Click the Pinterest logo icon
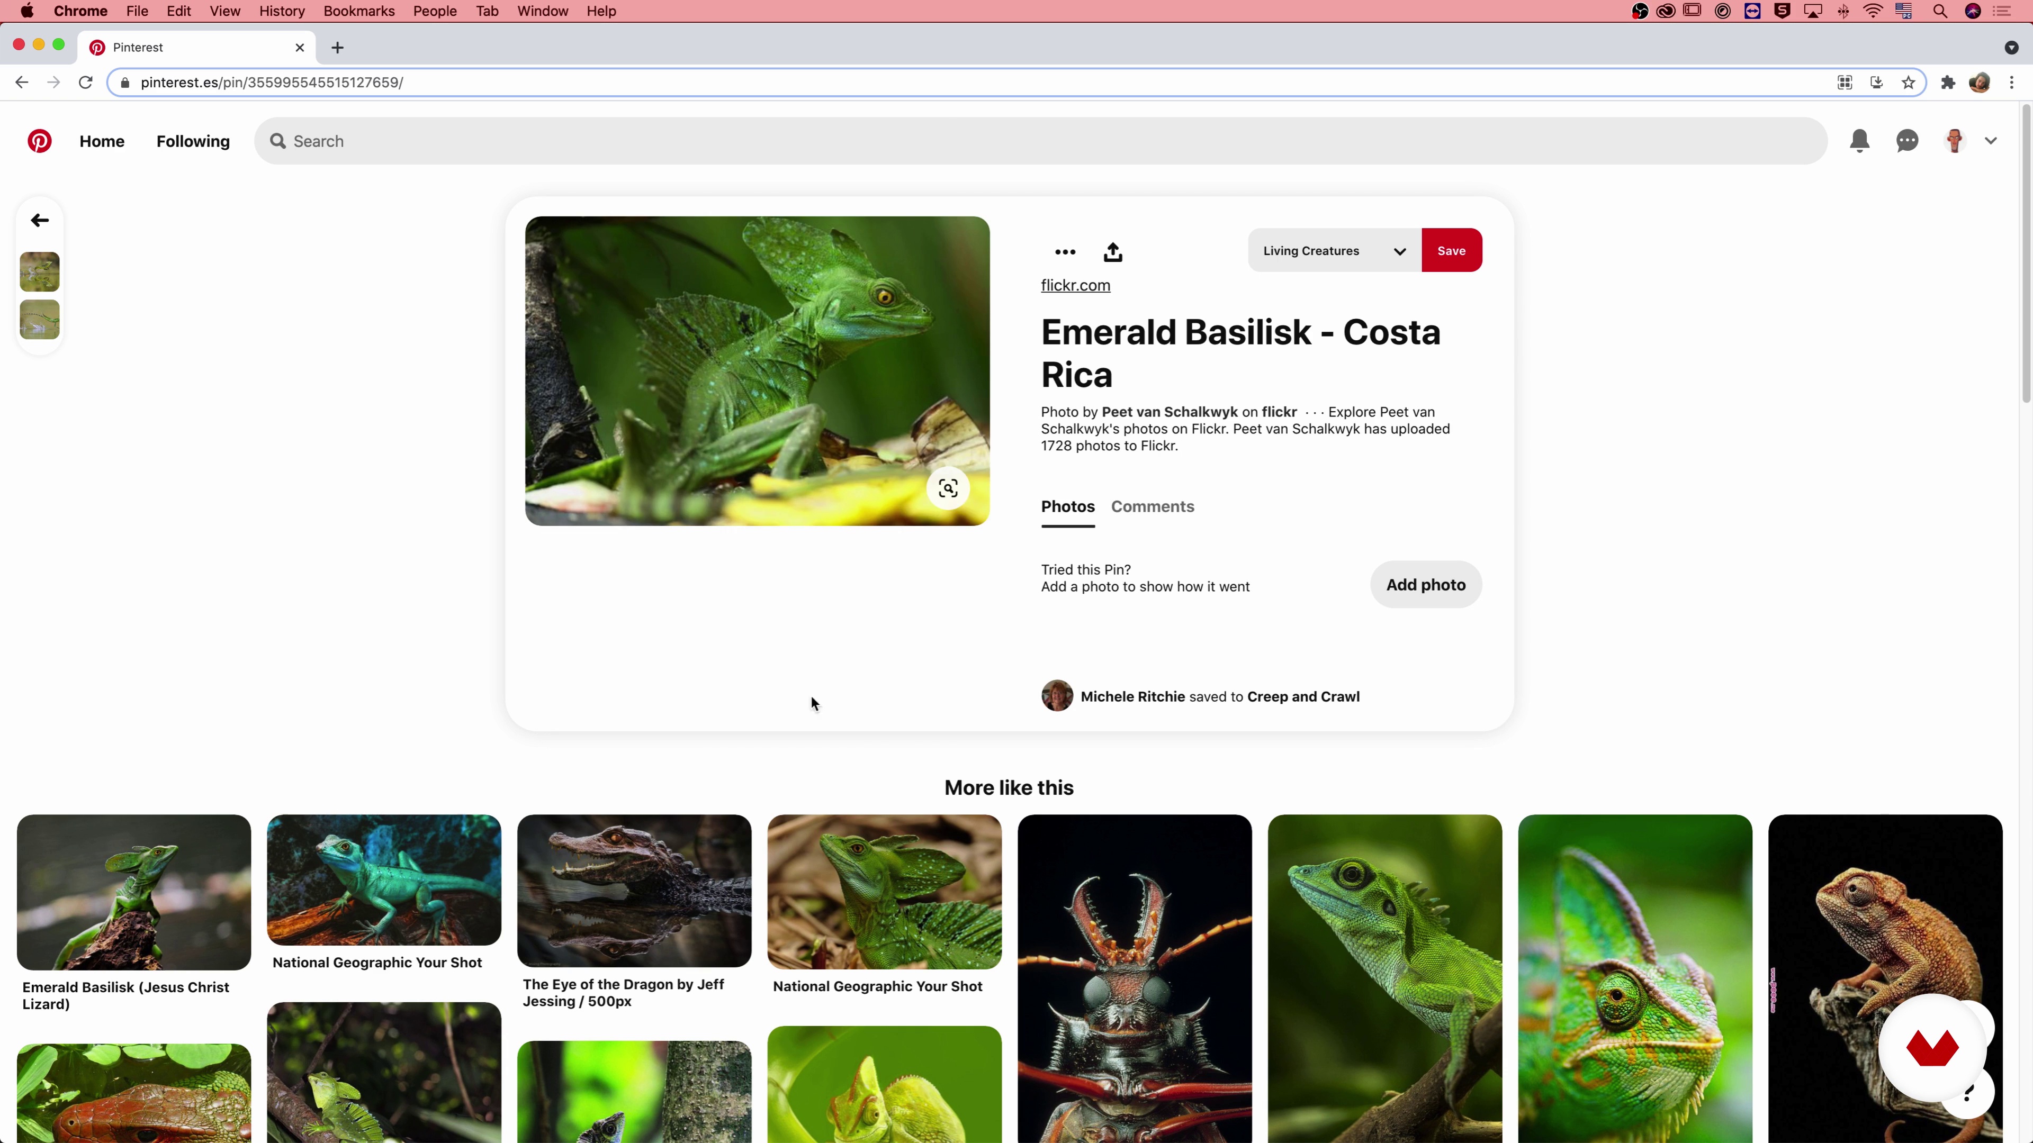Screen dimensions: 2033x1143 pyautogui.click(x=40, y=141)
